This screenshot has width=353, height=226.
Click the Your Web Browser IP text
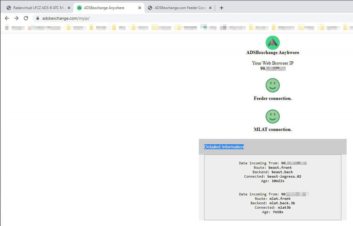(273, 63)
